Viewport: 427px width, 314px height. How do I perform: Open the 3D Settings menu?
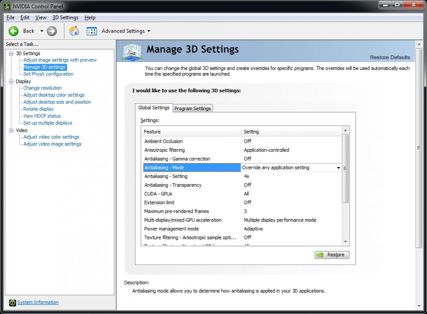pos(65,17)
